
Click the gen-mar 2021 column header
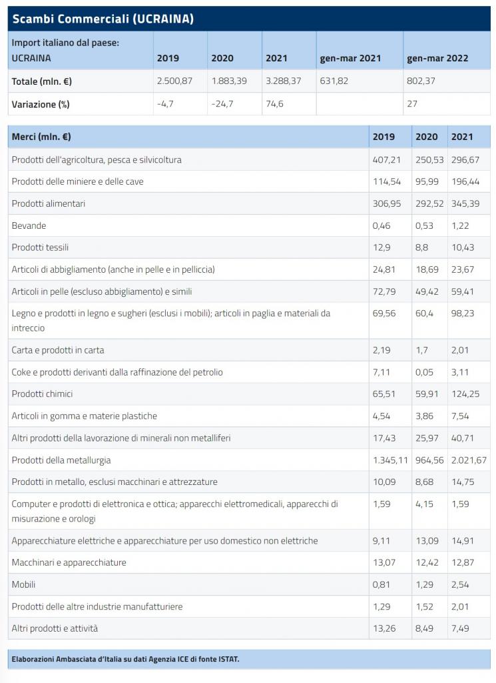[350, 58]
